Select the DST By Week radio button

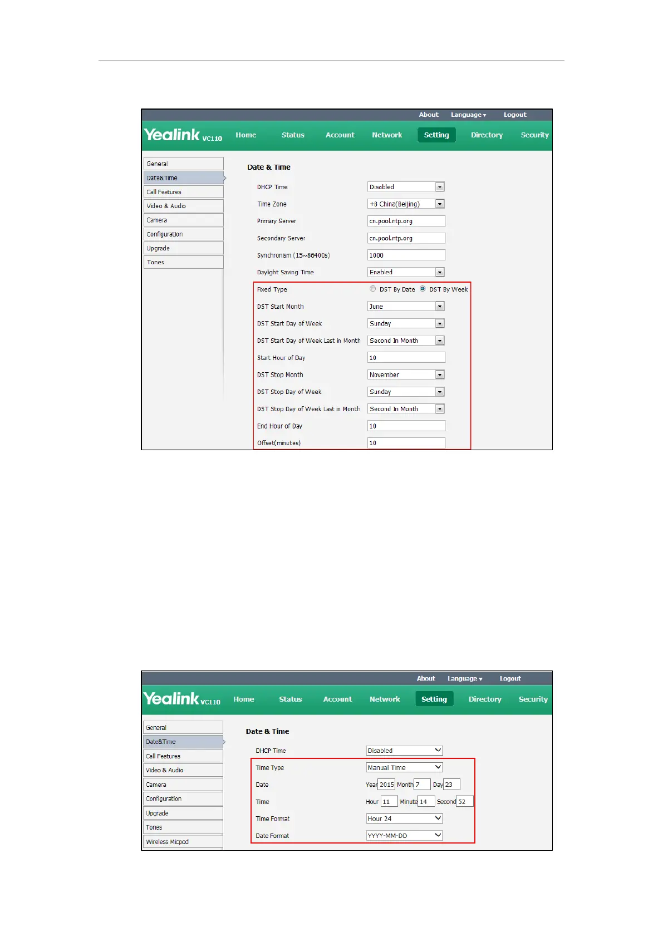pyautogui.click(x=423, y=289)
